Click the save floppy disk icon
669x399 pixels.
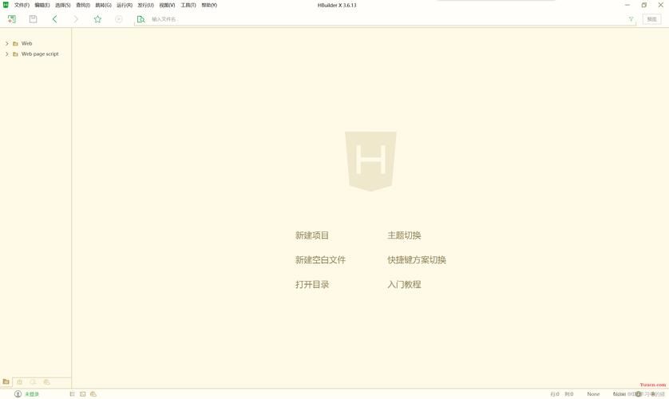(x=33, y=19)
